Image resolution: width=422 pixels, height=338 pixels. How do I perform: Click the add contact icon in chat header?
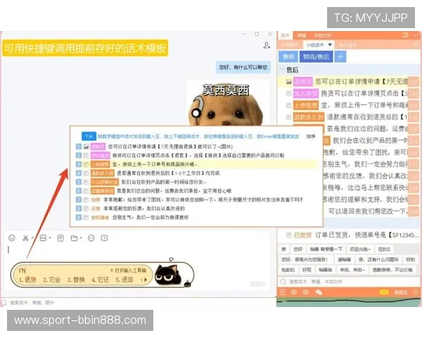[x=267, y=46]
